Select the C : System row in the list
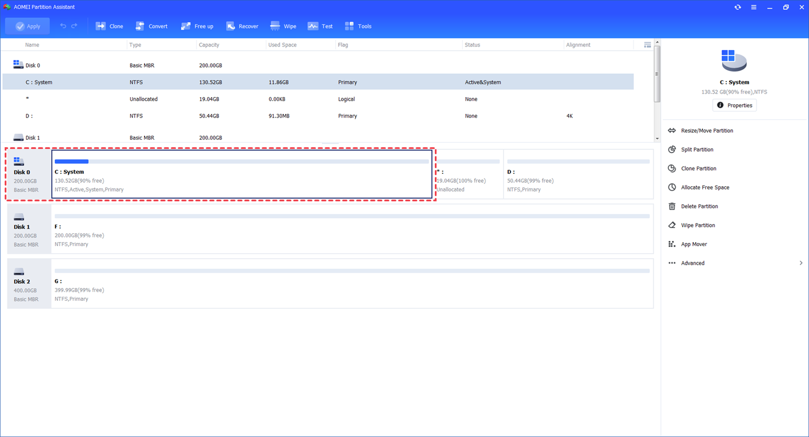The image size is (809, 437). [x=318, y=82]
